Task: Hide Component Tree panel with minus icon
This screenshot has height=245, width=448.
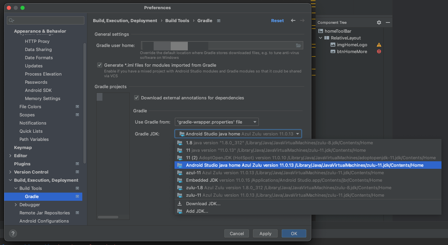Action: click(388, 22)
